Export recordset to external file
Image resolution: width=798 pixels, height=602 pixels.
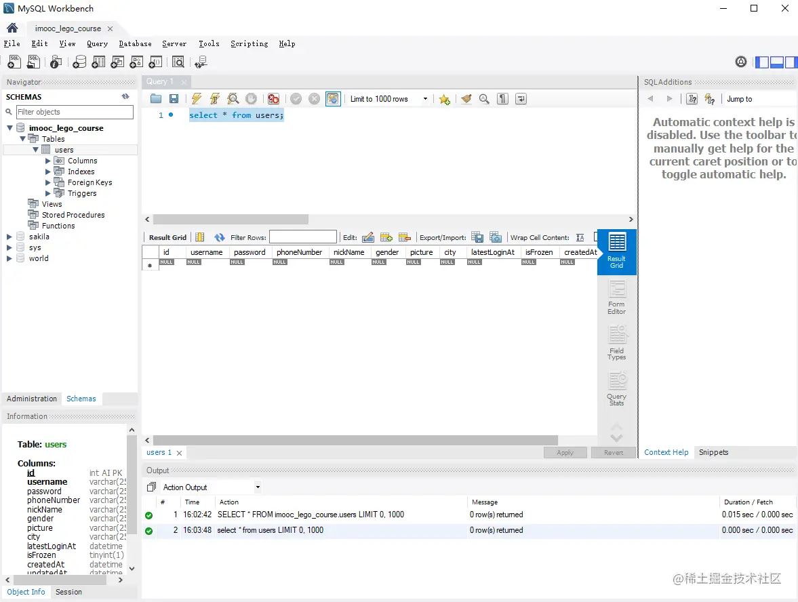[477, 237]
